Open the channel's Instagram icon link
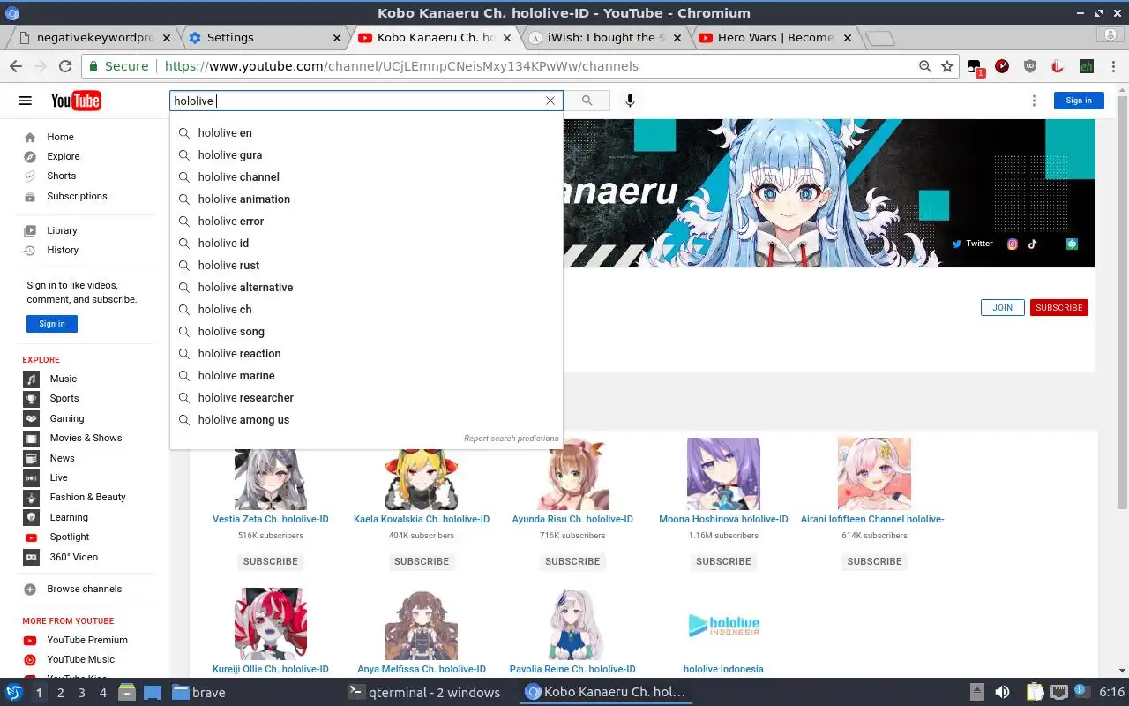 [1013, 244]
